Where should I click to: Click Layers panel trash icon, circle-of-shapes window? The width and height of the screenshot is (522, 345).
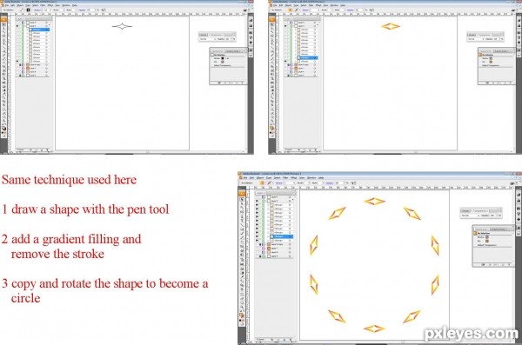(291, 339)
